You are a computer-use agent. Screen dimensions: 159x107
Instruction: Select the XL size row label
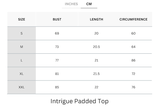[22, 74]
